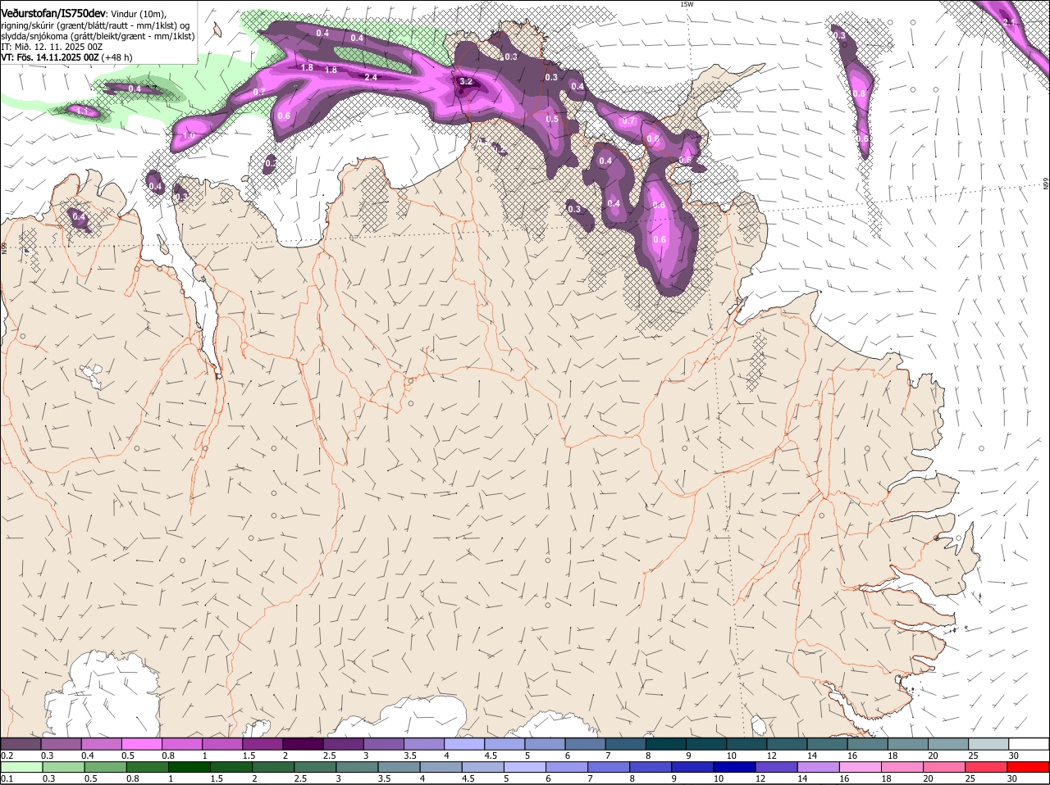Click the 18–20 pink lower legend swatch
This screenshot has height=785, width=1050.
click(902, 767)
